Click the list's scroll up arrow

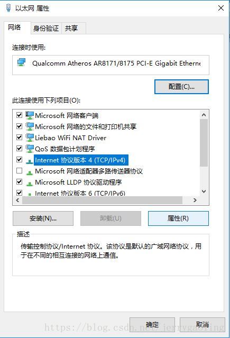tap(204, 115)
